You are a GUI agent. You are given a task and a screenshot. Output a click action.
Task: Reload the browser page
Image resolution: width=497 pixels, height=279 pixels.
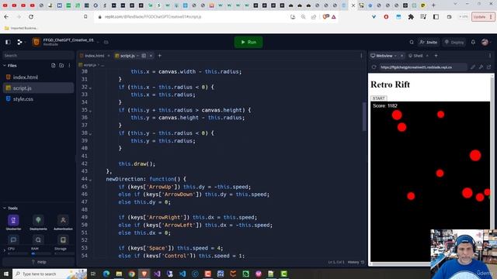coord(31,17)
